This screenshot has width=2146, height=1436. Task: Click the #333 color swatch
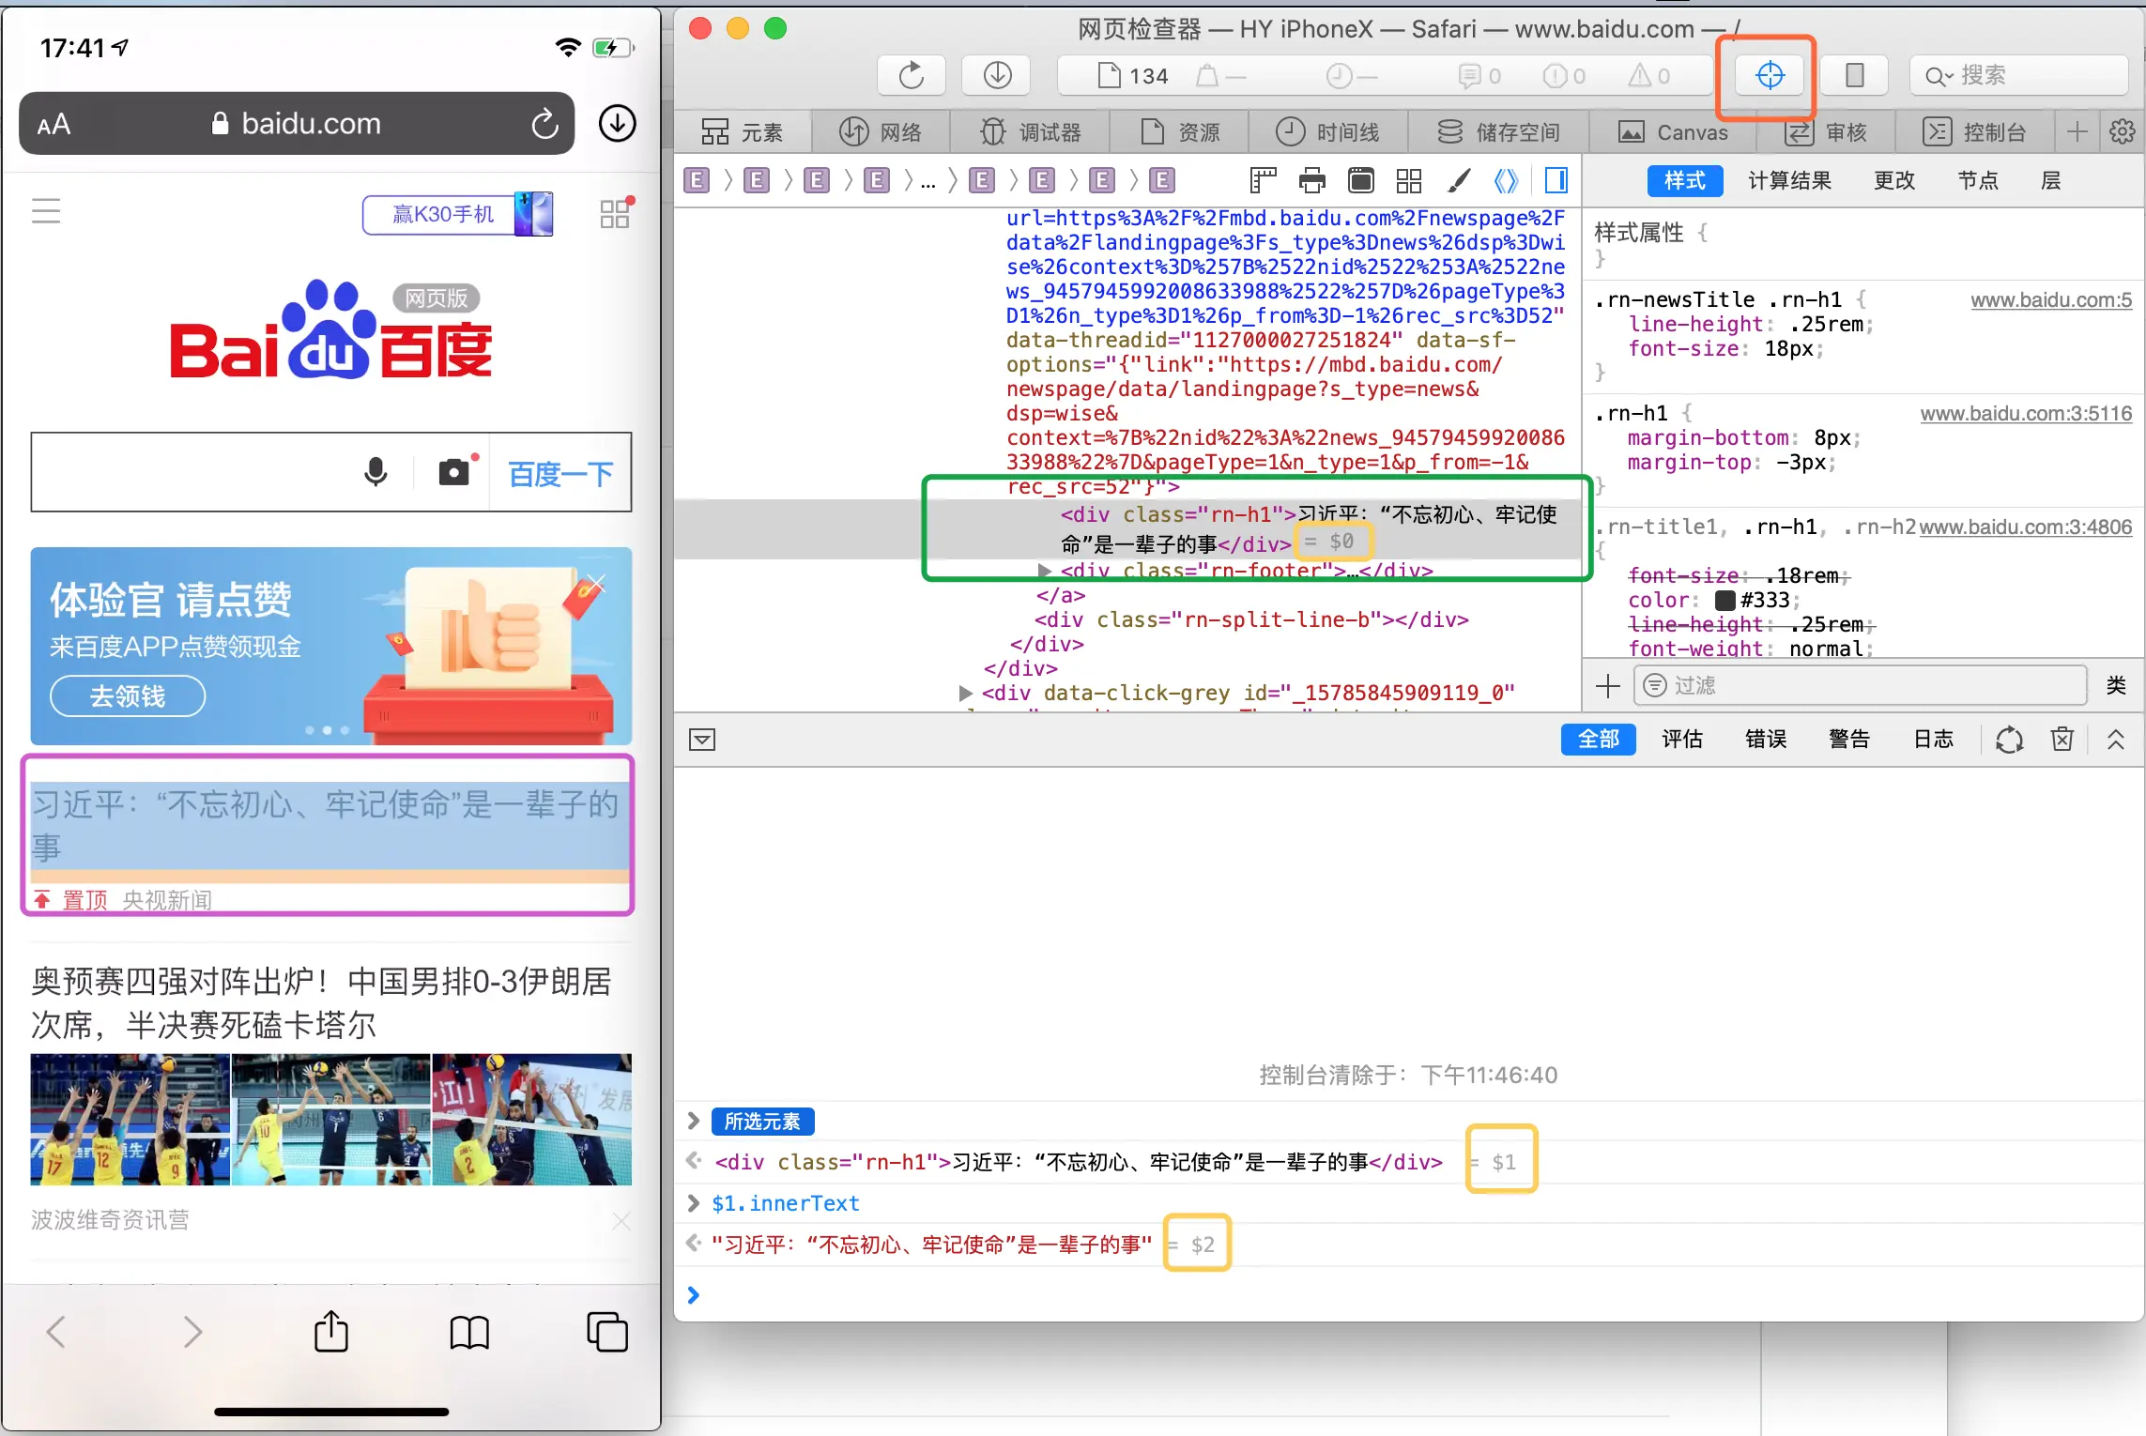tap(1725, 600)
